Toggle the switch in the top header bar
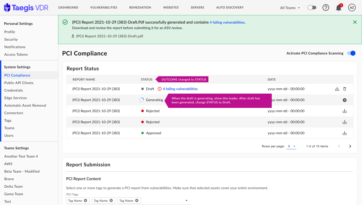Screen dimensions: 362x205 [x=312, y=8]
